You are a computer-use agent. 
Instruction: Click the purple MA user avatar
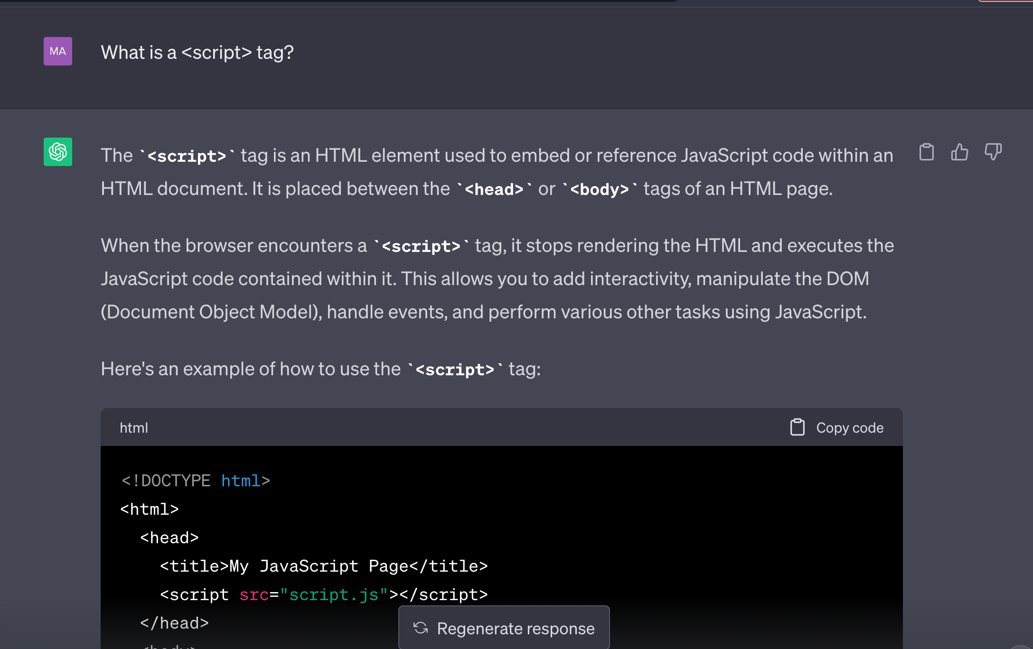[58, 51]
